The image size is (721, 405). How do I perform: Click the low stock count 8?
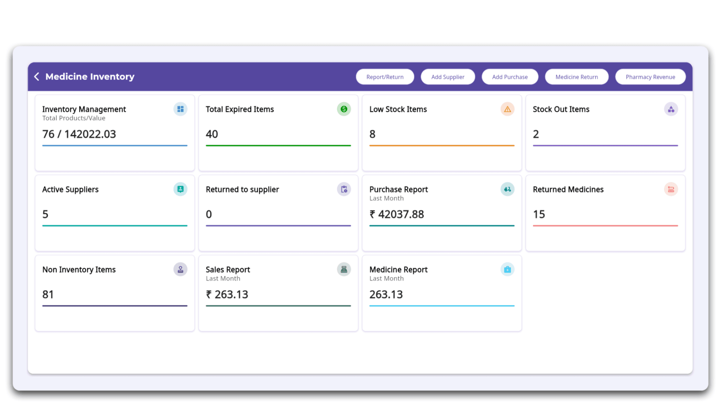(x=373, y=134)
